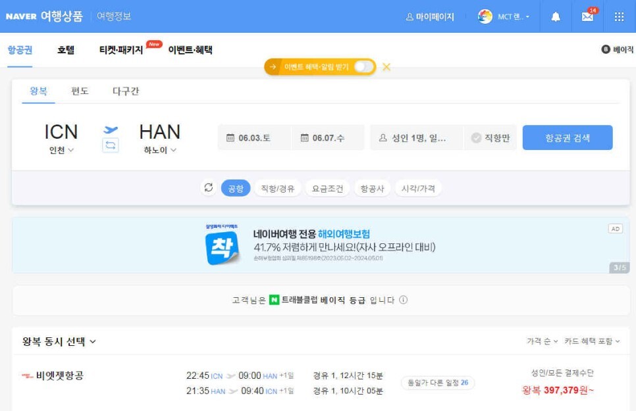
Task: Click outbound 22:45 ICN flight time
Action: (x=204, y=375)
